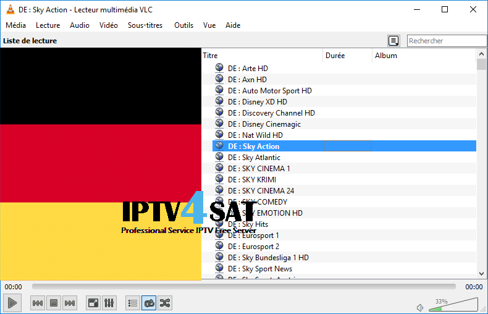Sort playlist by Durée column header

pyautogui.click(x=348, y=56)
